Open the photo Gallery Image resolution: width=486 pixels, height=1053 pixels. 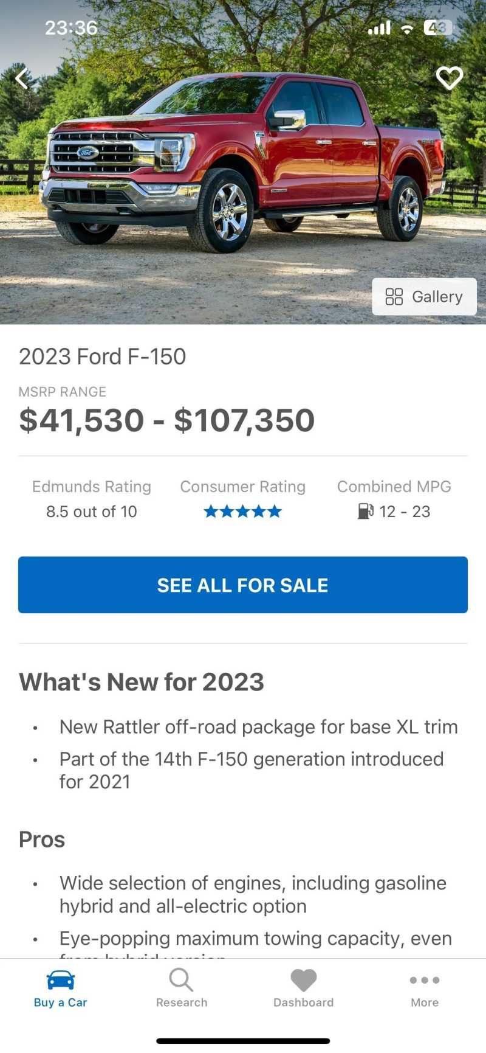coord(424,297)
